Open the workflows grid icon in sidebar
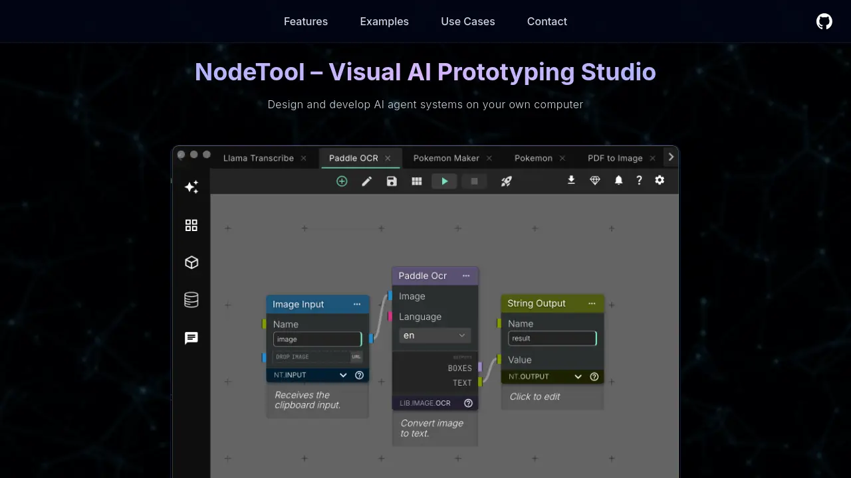 (191, 225)
